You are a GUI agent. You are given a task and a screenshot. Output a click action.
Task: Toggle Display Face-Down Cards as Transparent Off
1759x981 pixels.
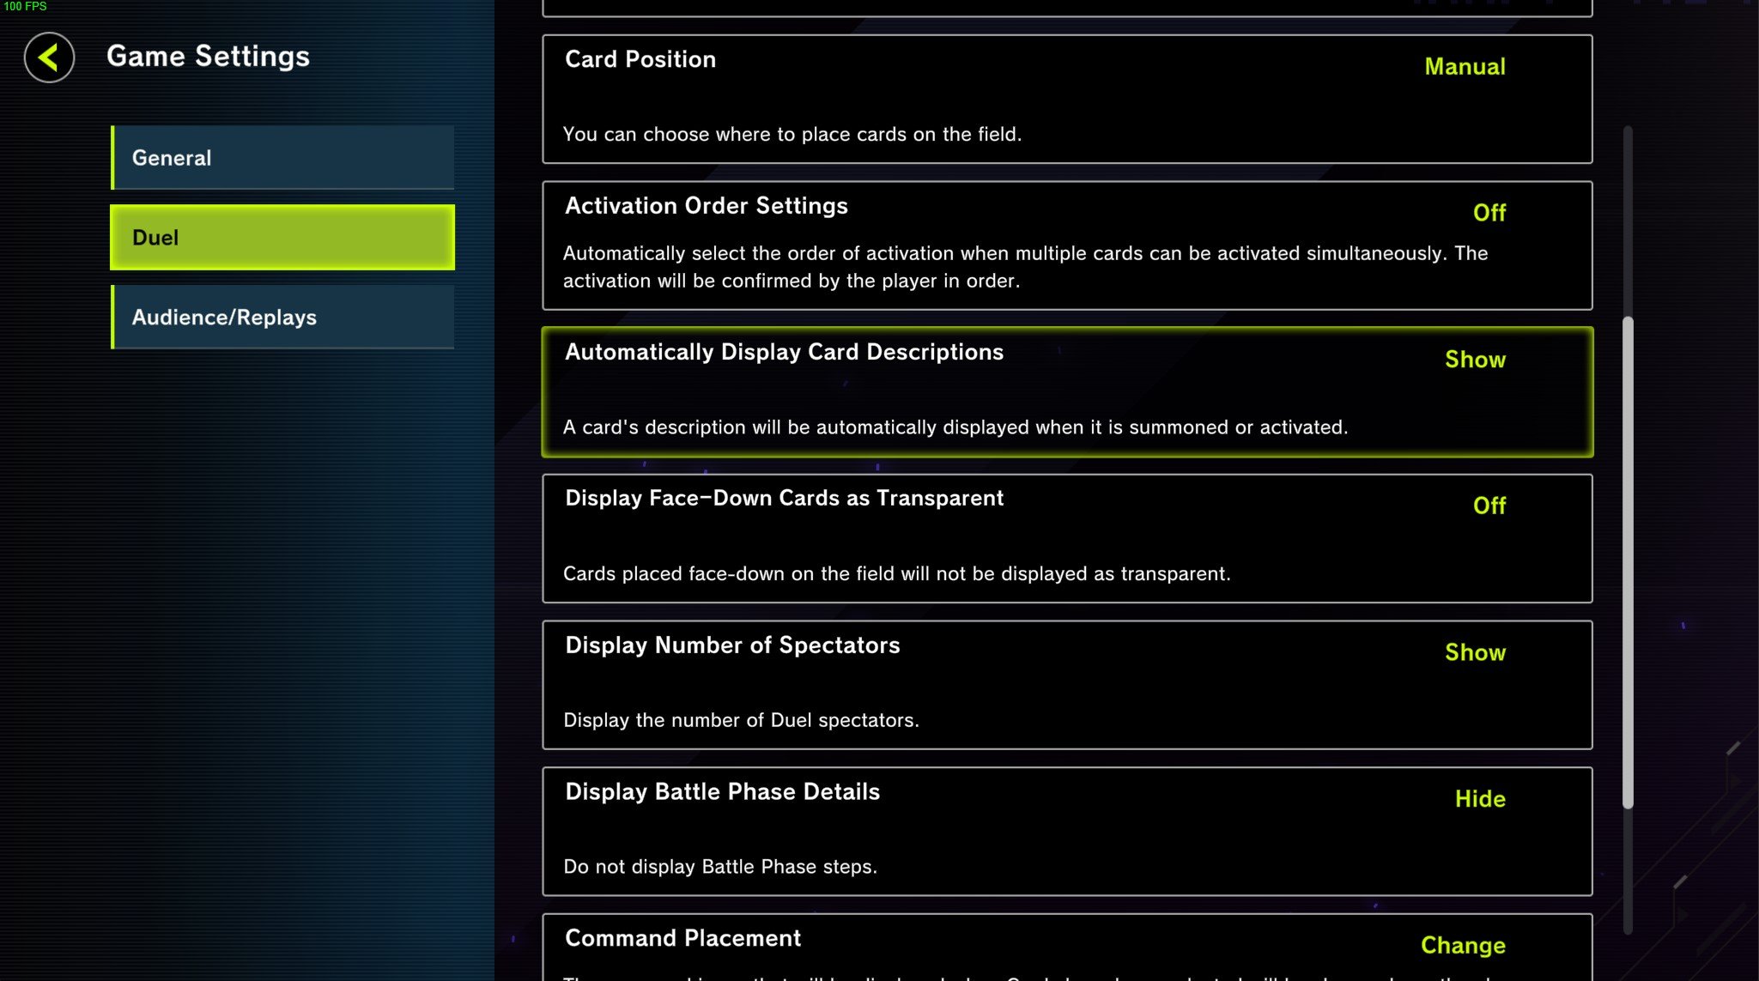[x=1489, y=506]
